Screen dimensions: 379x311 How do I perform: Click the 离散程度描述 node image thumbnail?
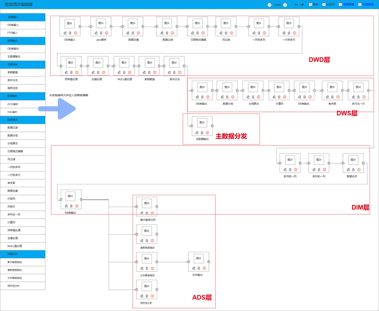pos(147,231)
